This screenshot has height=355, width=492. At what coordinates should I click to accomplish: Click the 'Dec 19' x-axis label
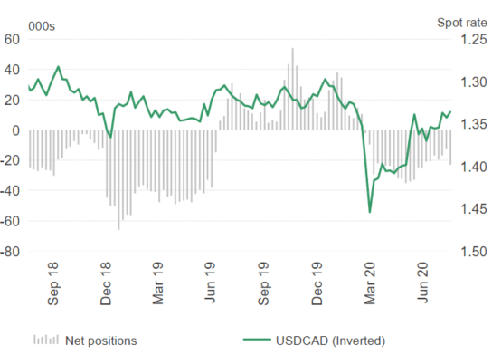click(x=317, y=283)
